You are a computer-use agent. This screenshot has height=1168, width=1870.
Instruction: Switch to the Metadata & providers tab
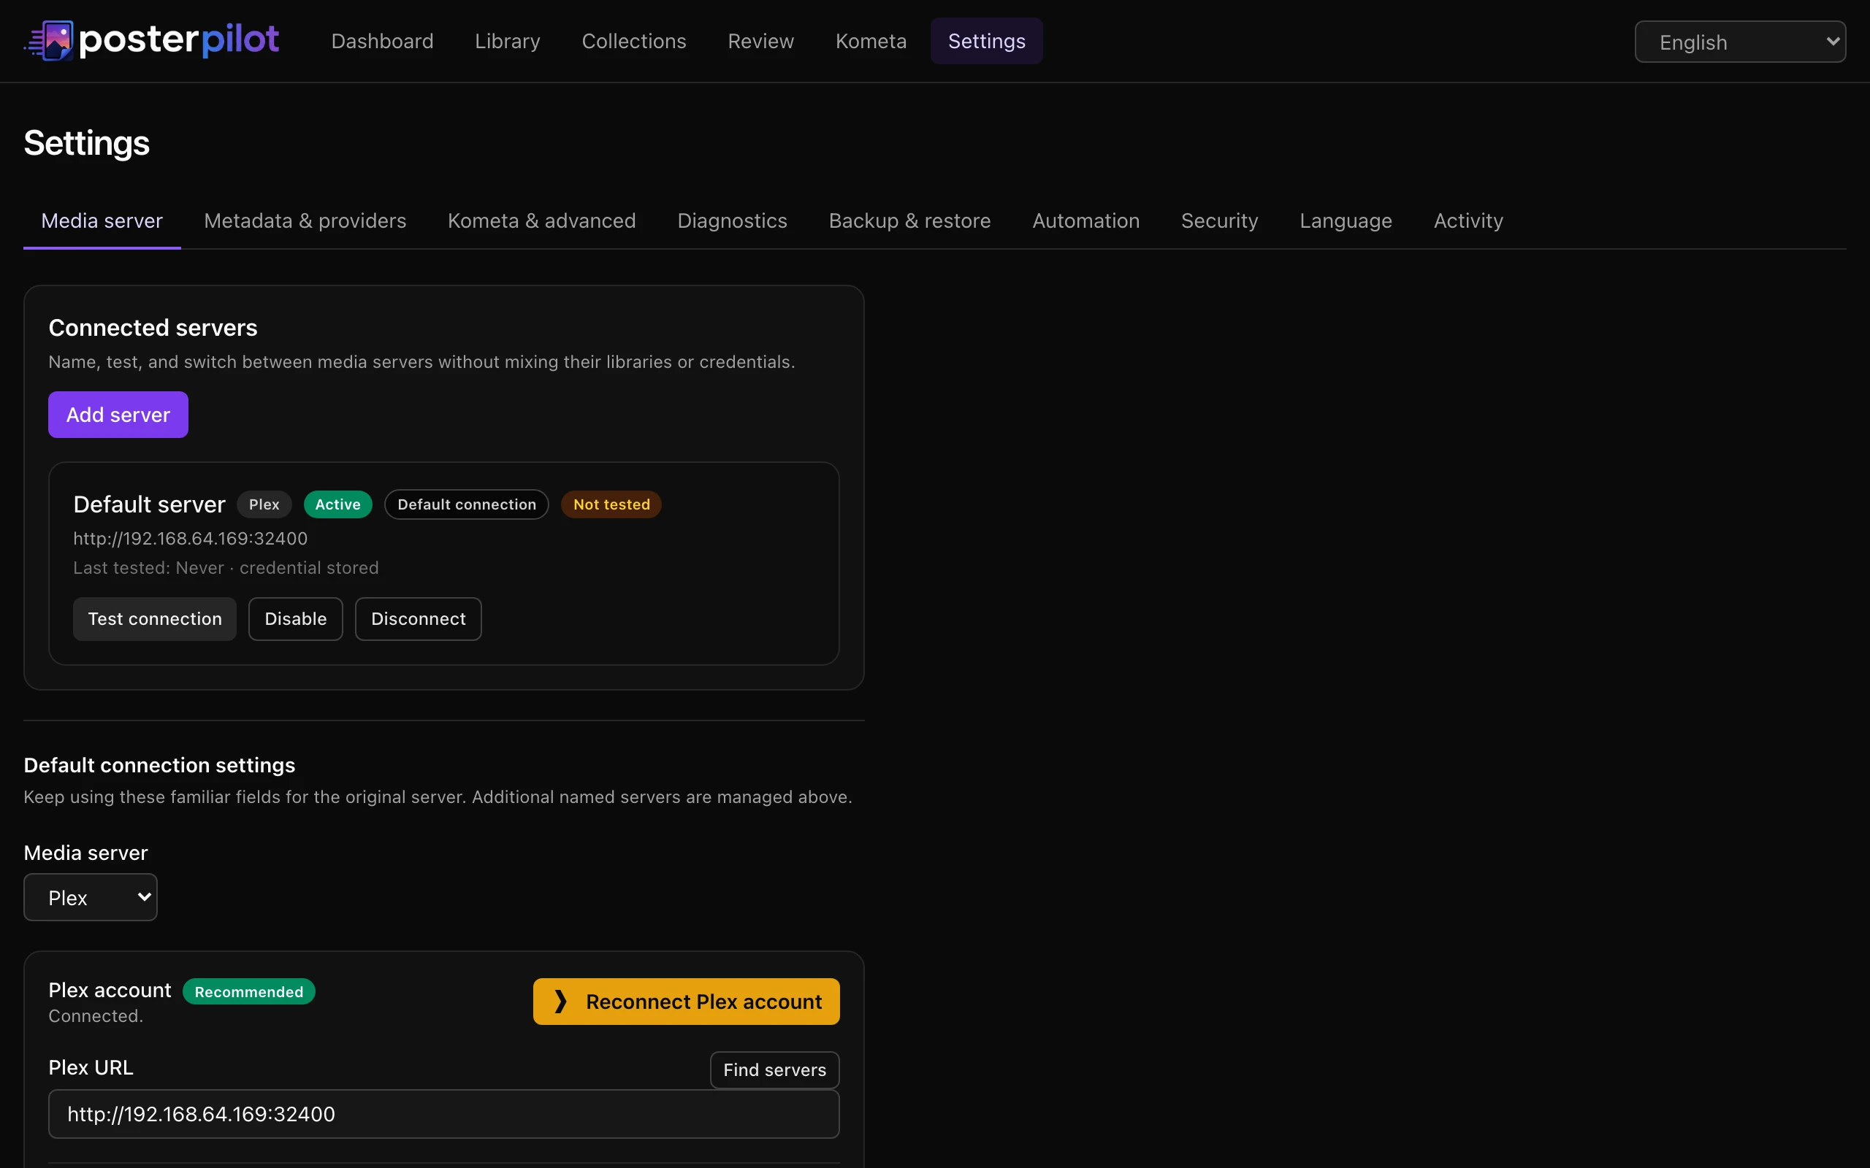pos(305,221)
